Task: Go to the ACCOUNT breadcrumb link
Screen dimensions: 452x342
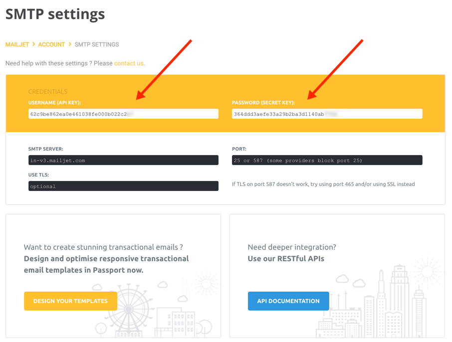Action: 51,45
